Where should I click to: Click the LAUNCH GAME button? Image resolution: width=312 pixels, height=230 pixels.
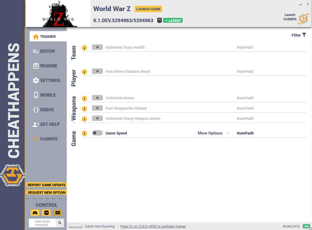pos(148,9)
